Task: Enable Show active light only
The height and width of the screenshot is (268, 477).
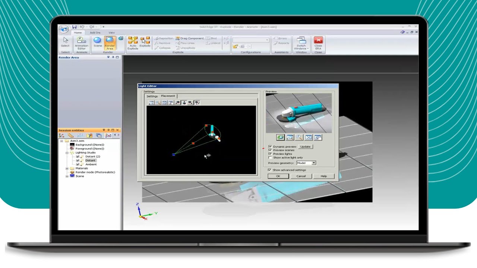Action: coord(270,157)
